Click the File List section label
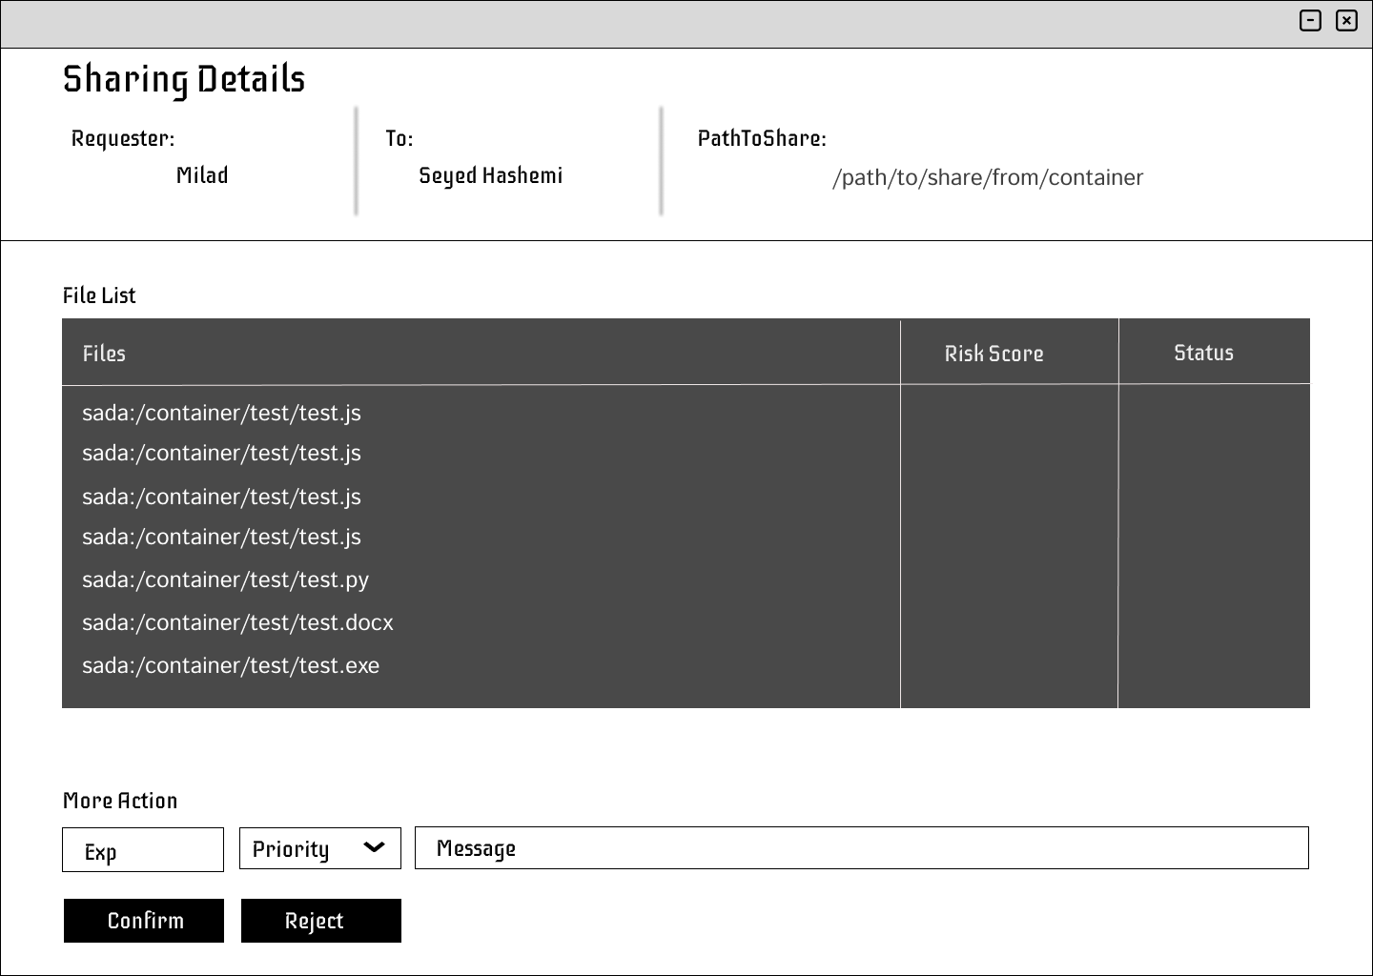 pos(99,295)
